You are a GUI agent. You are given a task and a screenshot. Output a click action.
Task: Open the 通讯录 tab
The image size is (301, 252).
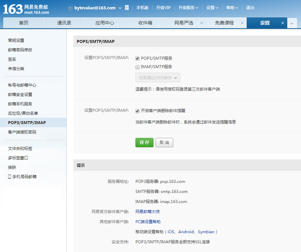[64, 23]
